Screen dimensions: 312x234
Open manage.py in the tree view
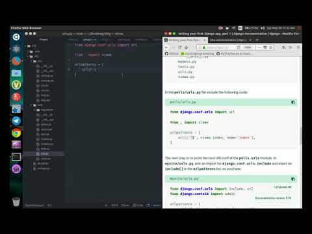pyautogui.click(x=42, y=168)
